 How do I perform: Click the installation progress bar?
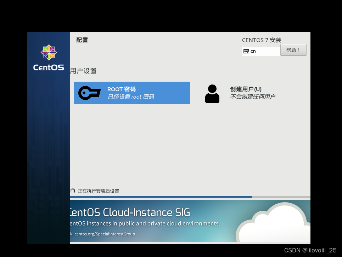[190, 197]
